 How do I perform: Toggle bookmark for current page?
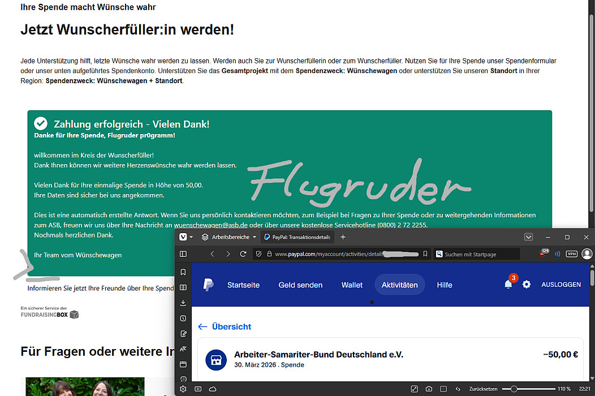[425, 254]
